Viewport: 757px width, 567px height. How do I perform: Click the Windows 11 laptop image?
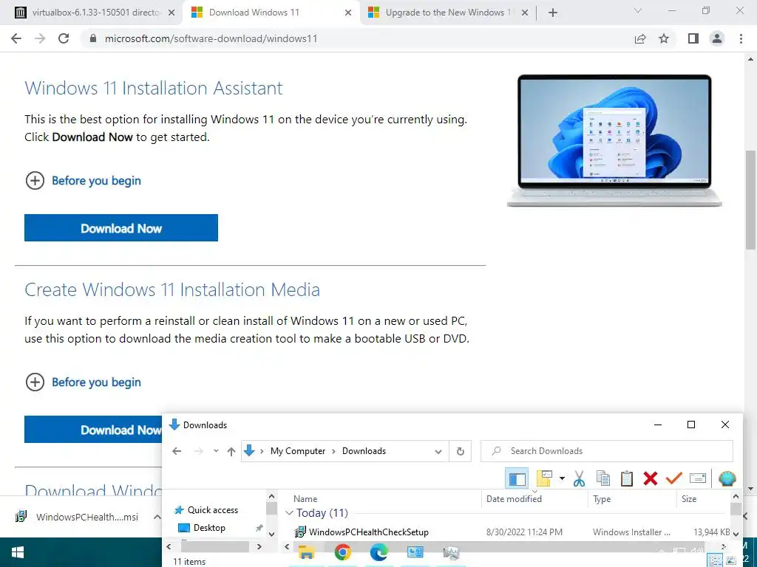614,140
